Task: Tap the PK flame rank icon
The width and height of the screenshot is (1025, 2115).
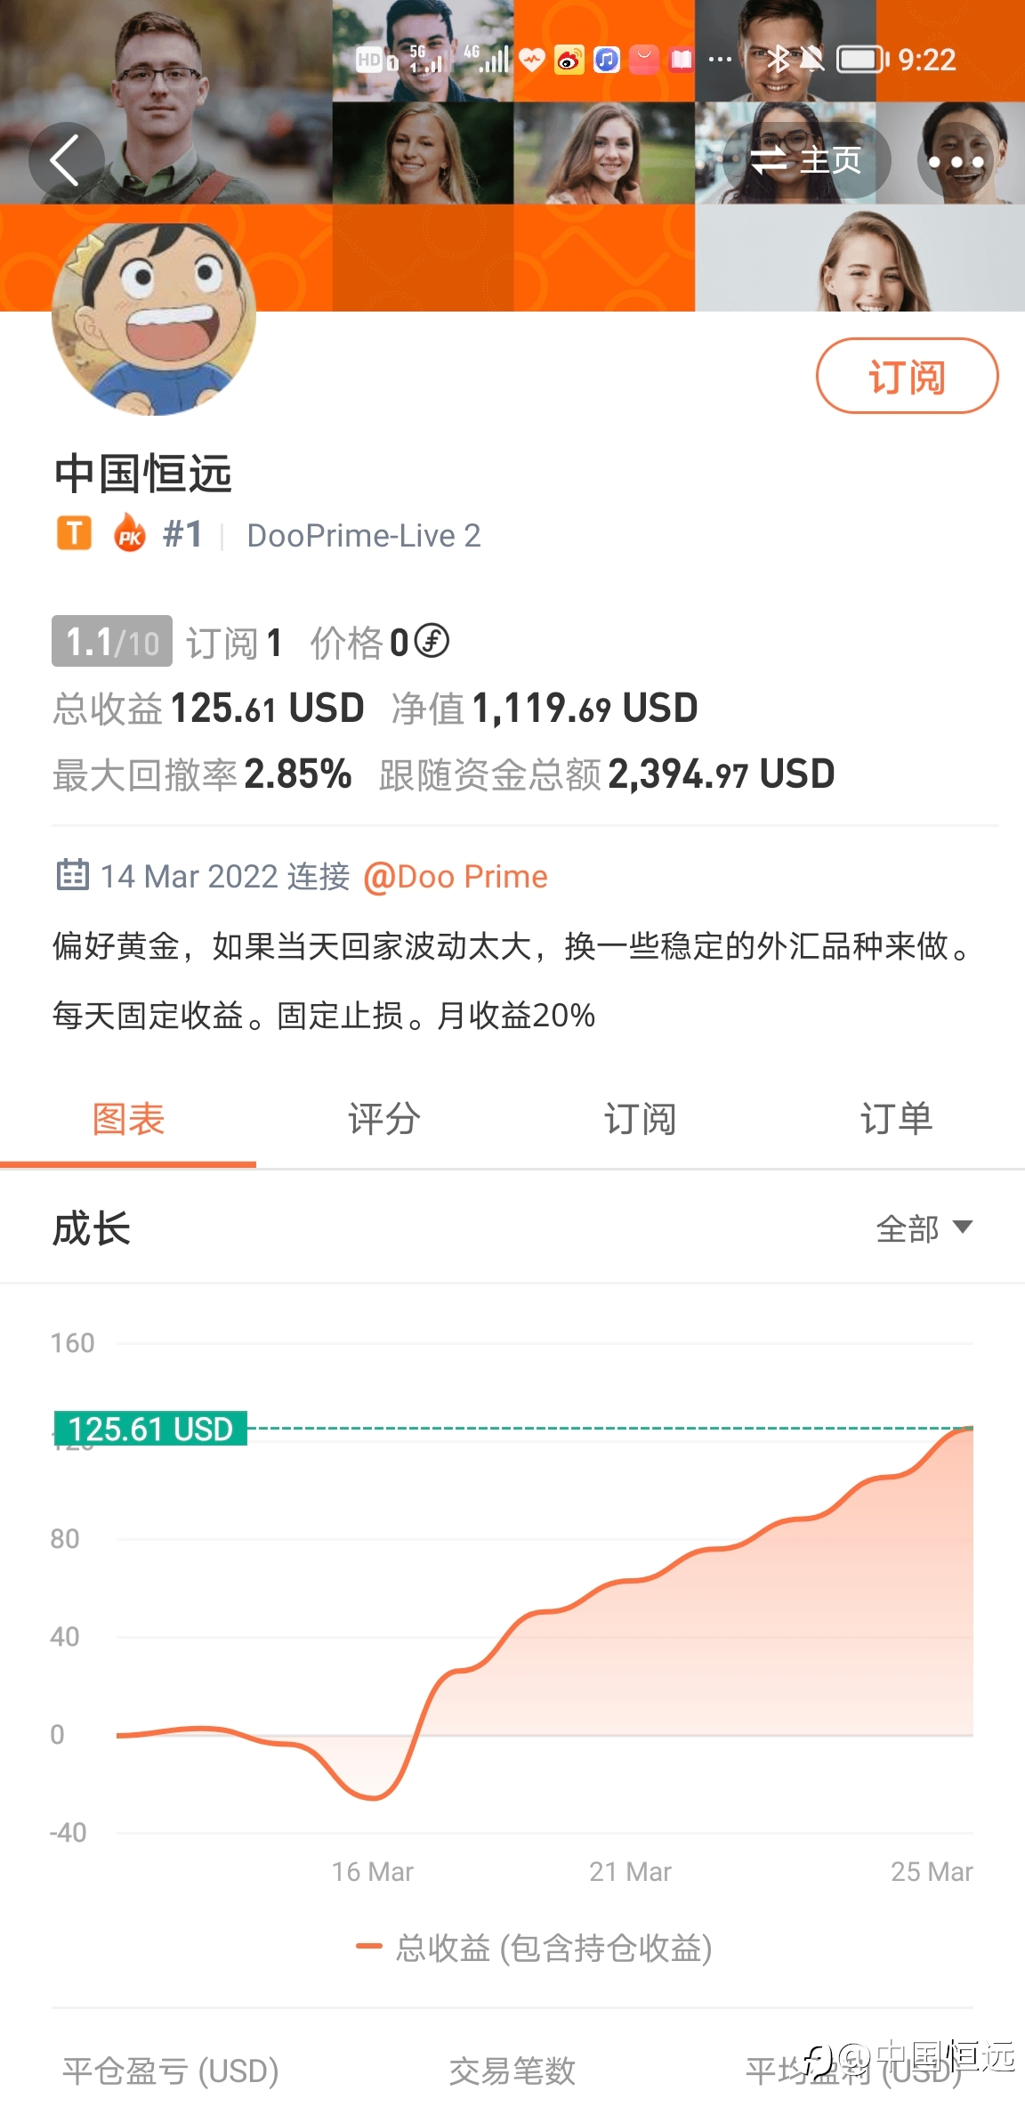Action: [130, 534]
